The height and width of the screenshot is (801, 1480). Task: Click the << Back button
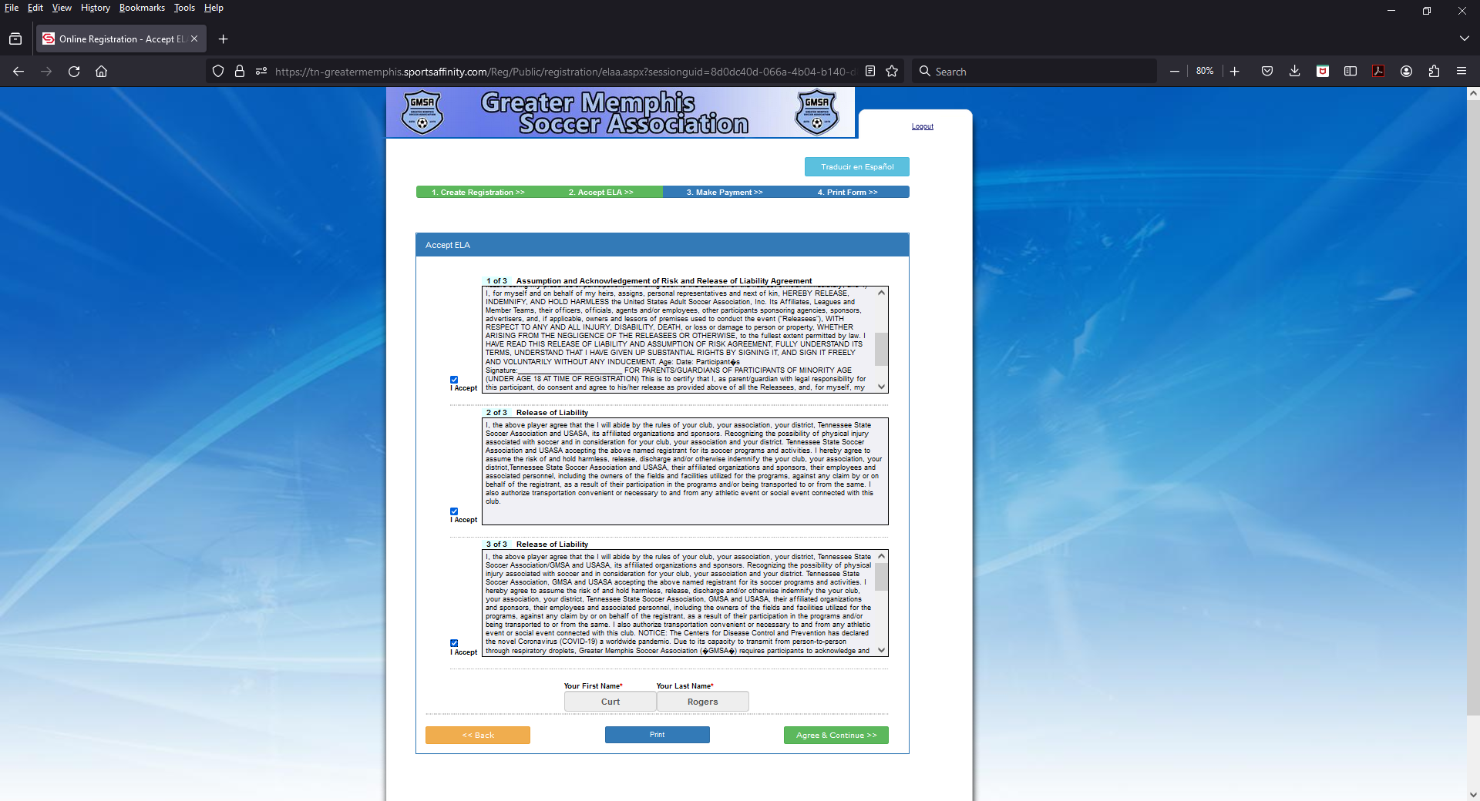point(478,735)
